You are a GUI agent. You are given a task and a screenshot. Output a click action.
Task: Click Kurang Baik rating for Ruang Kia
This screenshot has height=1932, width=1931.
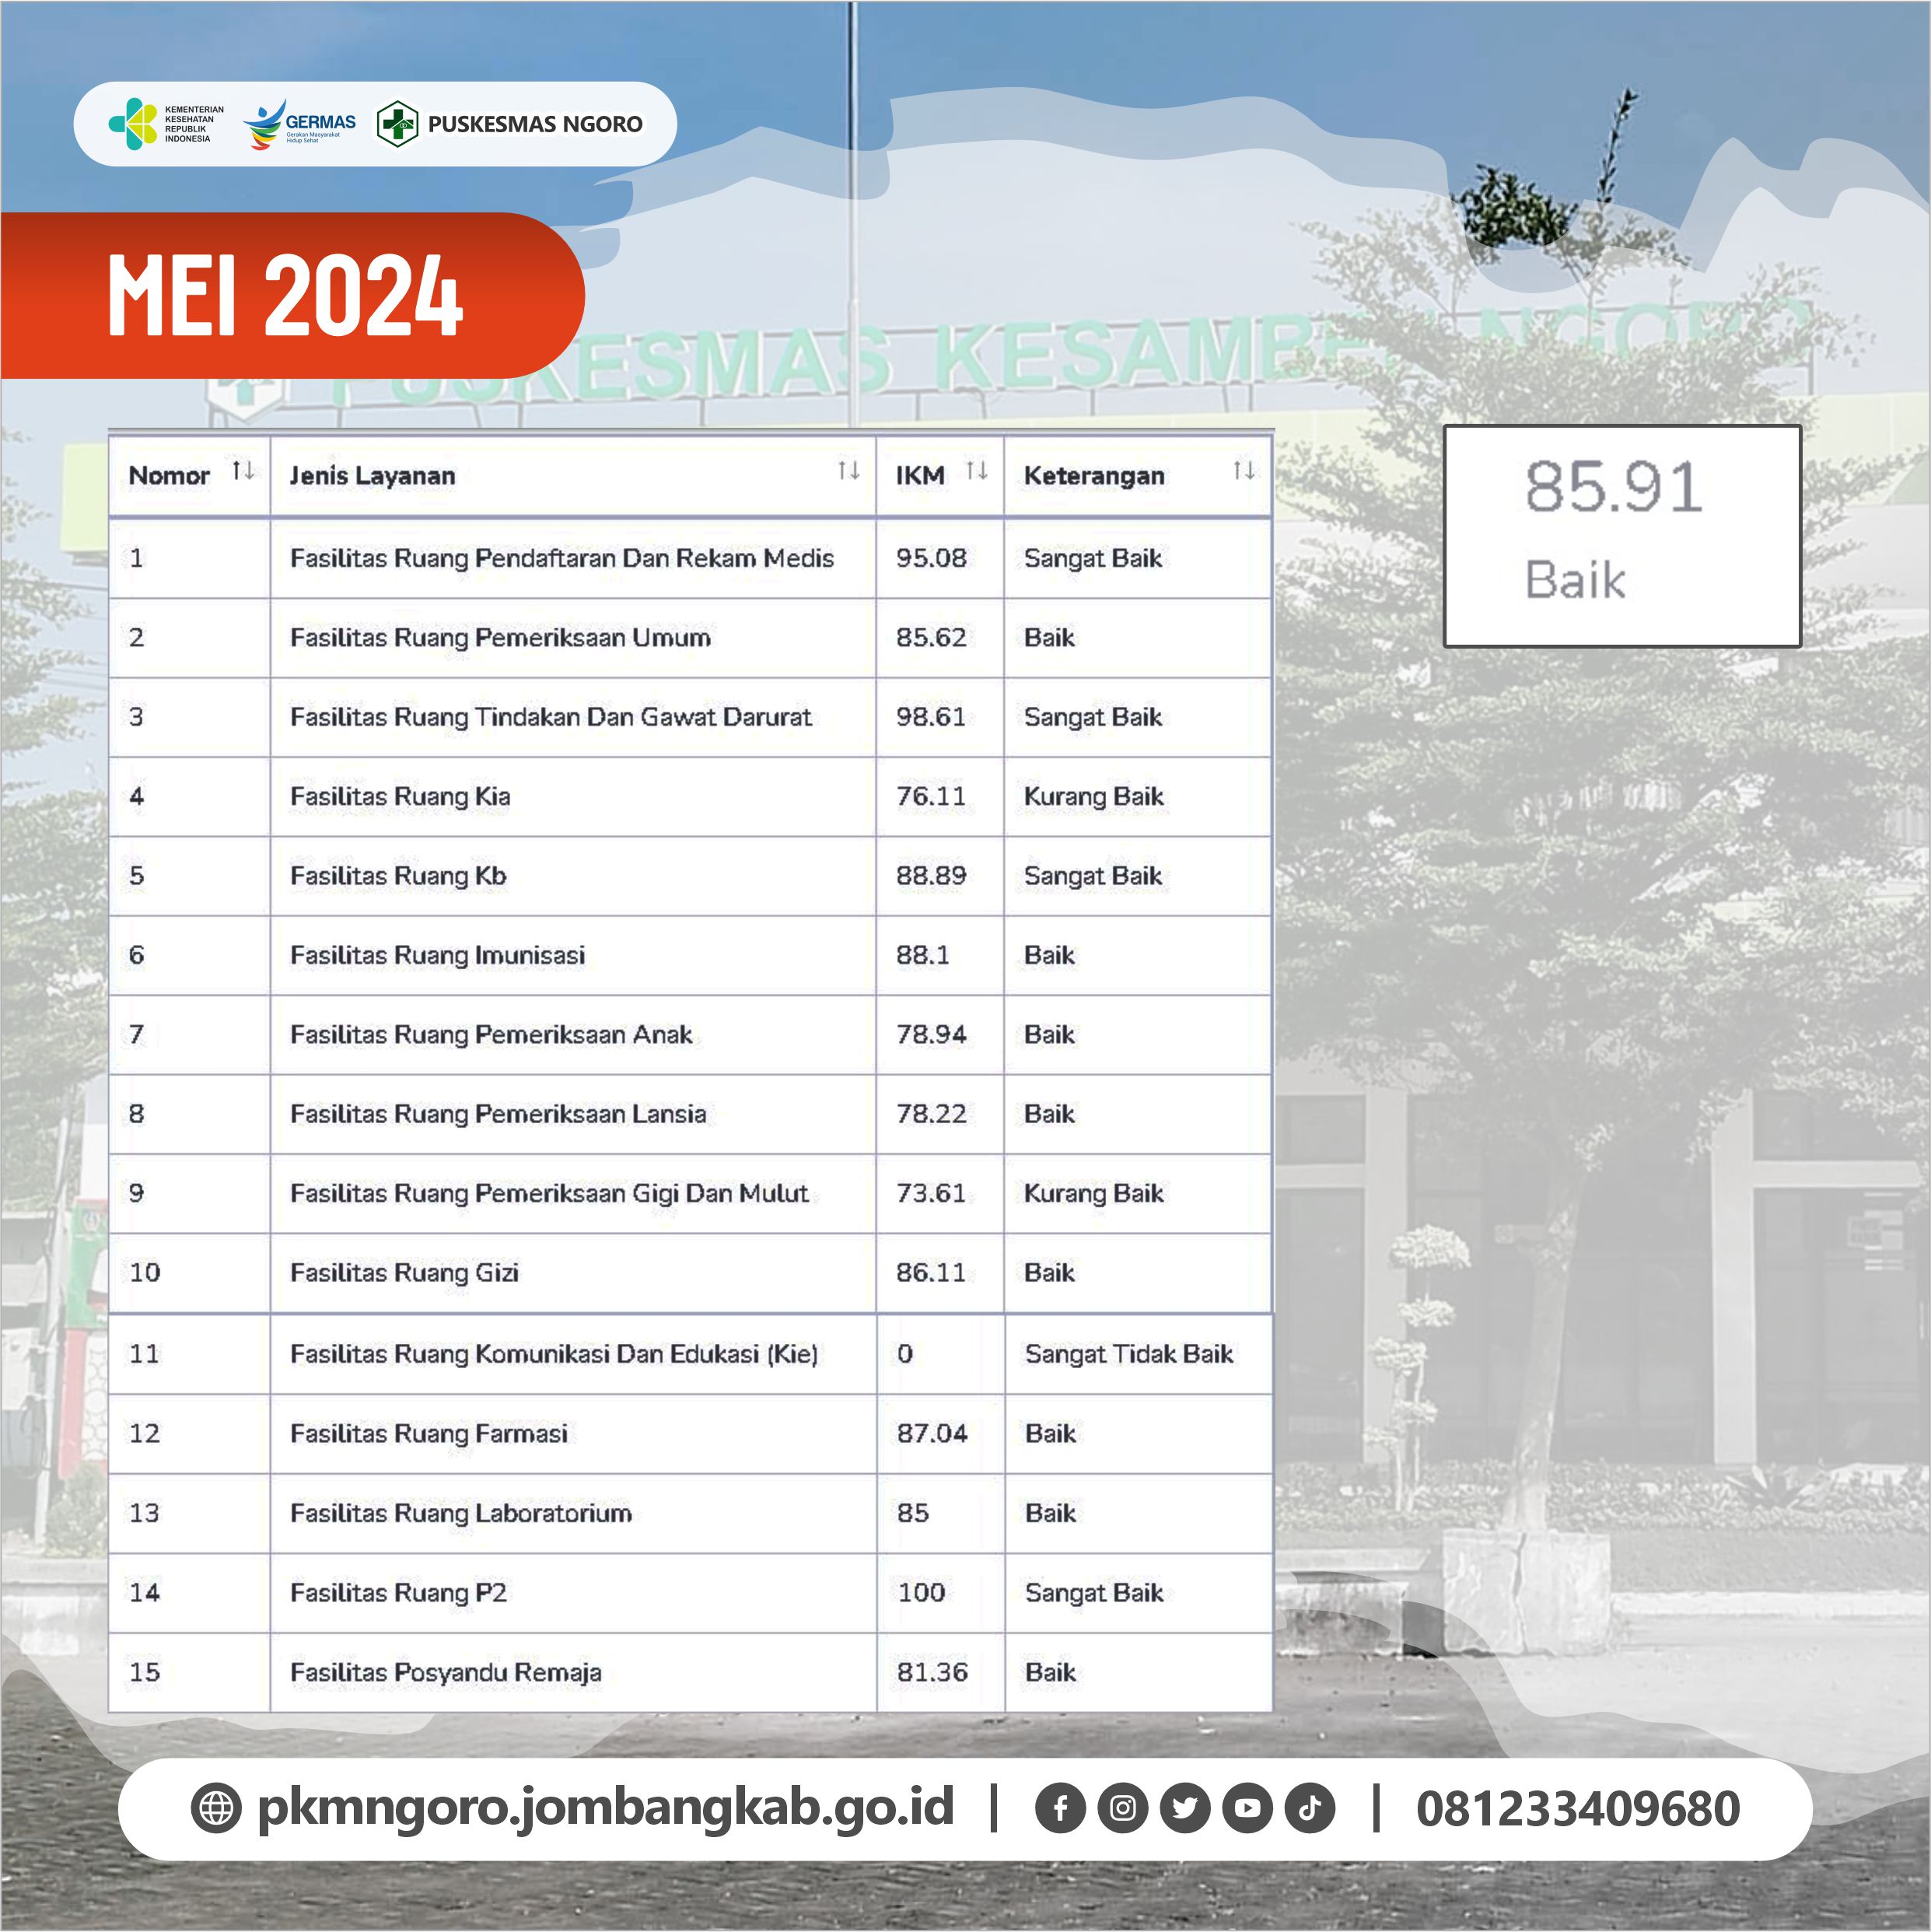[x=1094, y=797]
